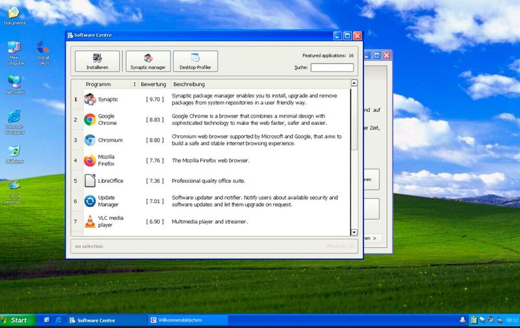Select 'The Mozilla Firefox web browser.' description

click(x=211, y=160)
